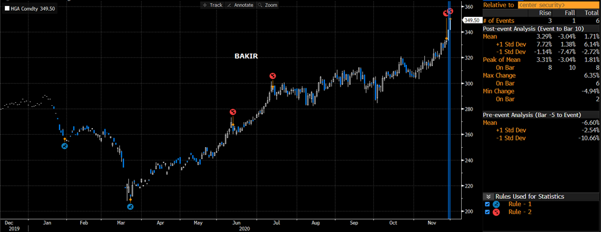Select the Zoom tool

pyautogui.click(x=267, y=5)
